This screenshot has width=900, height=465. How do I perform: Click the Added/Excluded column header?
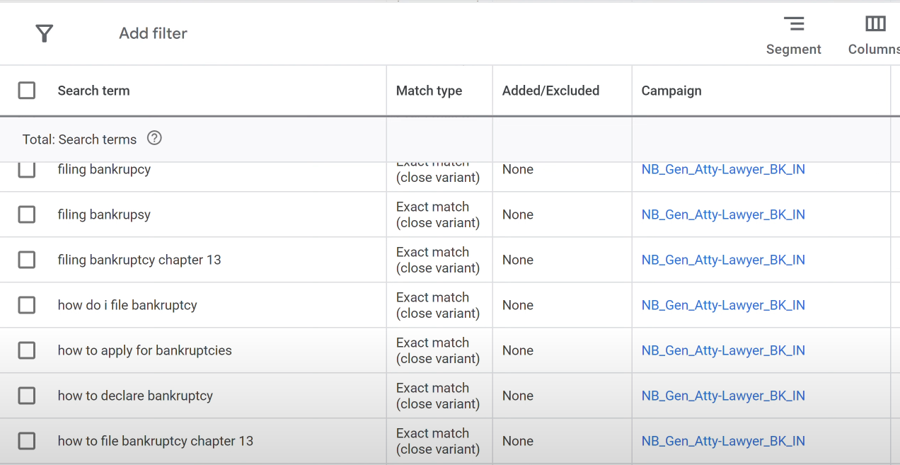coord(550,91)
